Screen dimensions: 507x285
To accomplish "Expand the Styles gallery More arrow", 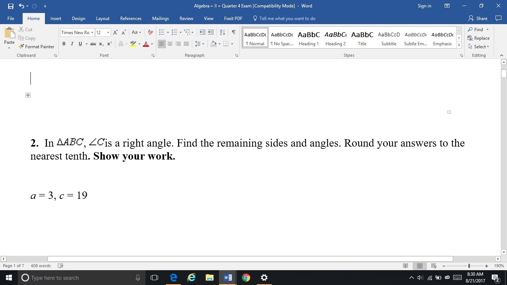I will point(459,45).
